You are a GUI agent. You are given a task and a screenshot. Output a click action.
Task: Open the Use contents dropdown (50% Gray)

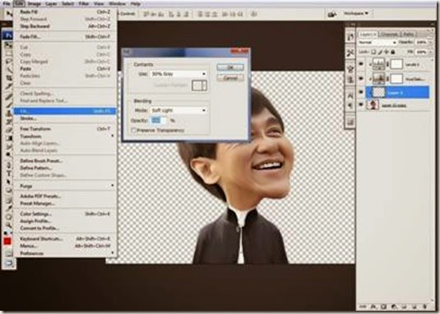pos(178,74)
